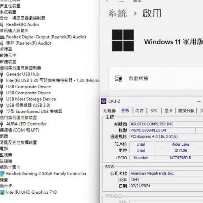Click the 電腦 category in Device Manager
The height and width of the screenshot is (203, 203).
point(4,149)
